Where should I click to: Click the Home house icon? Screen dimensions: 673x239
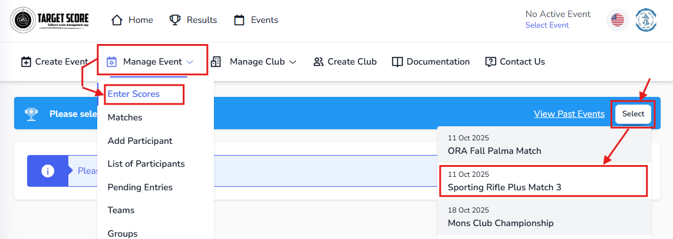click(117, 20)
